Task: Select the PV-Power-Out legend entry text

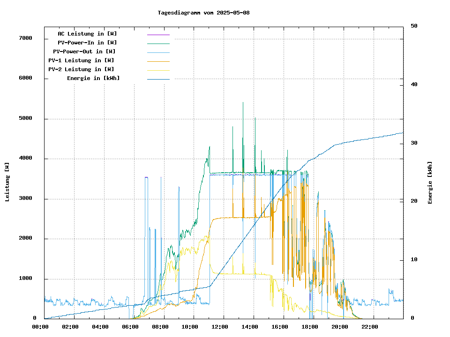Action: [x=84, y=51]
